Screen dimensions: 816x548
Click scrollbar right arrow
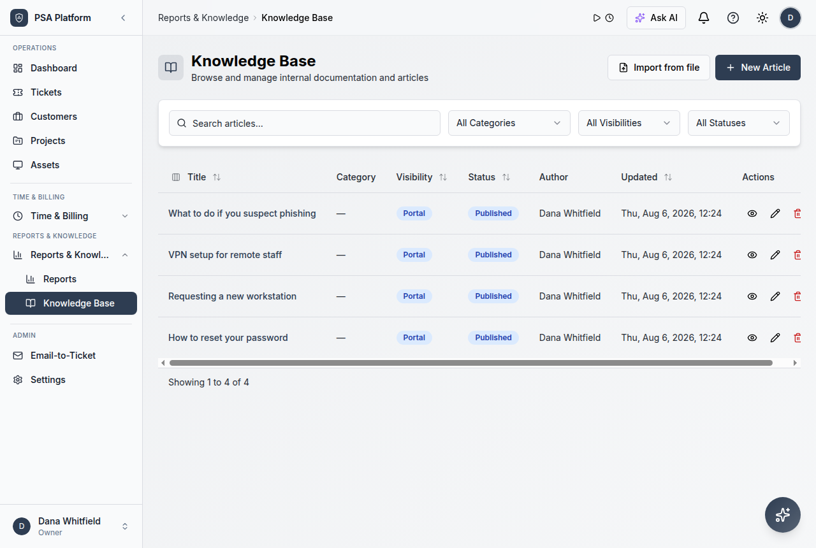click(x=795, y=363)
